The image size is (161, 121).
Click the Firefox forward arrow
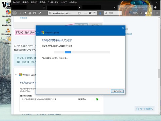coord(20,13)
